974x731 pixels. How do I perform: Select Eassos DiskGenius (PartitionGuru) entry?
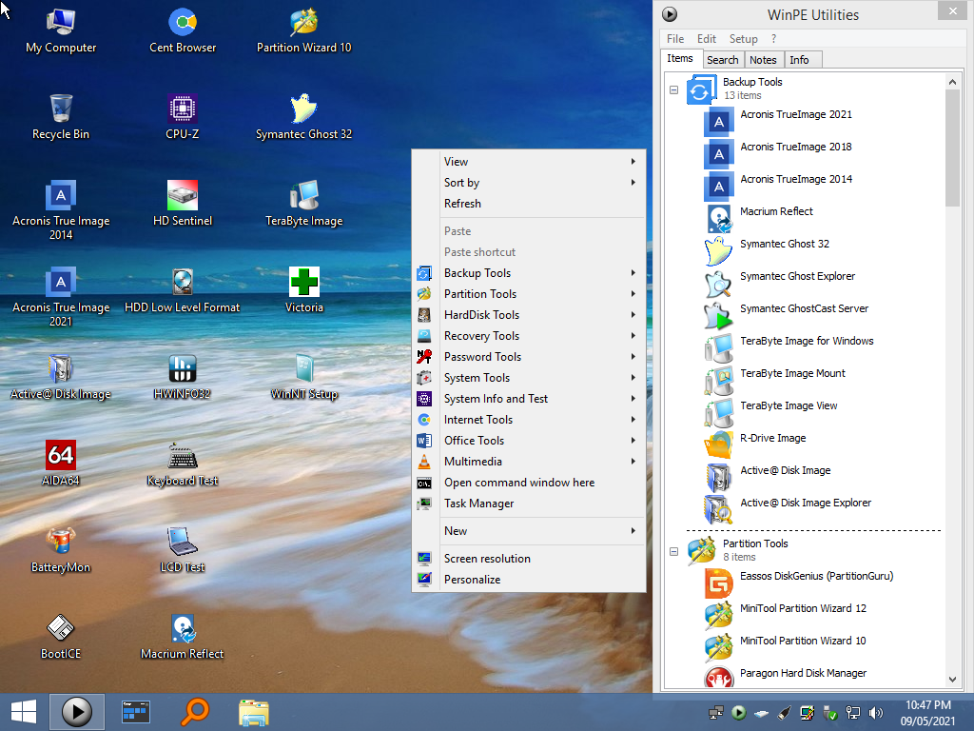[799, 583]
